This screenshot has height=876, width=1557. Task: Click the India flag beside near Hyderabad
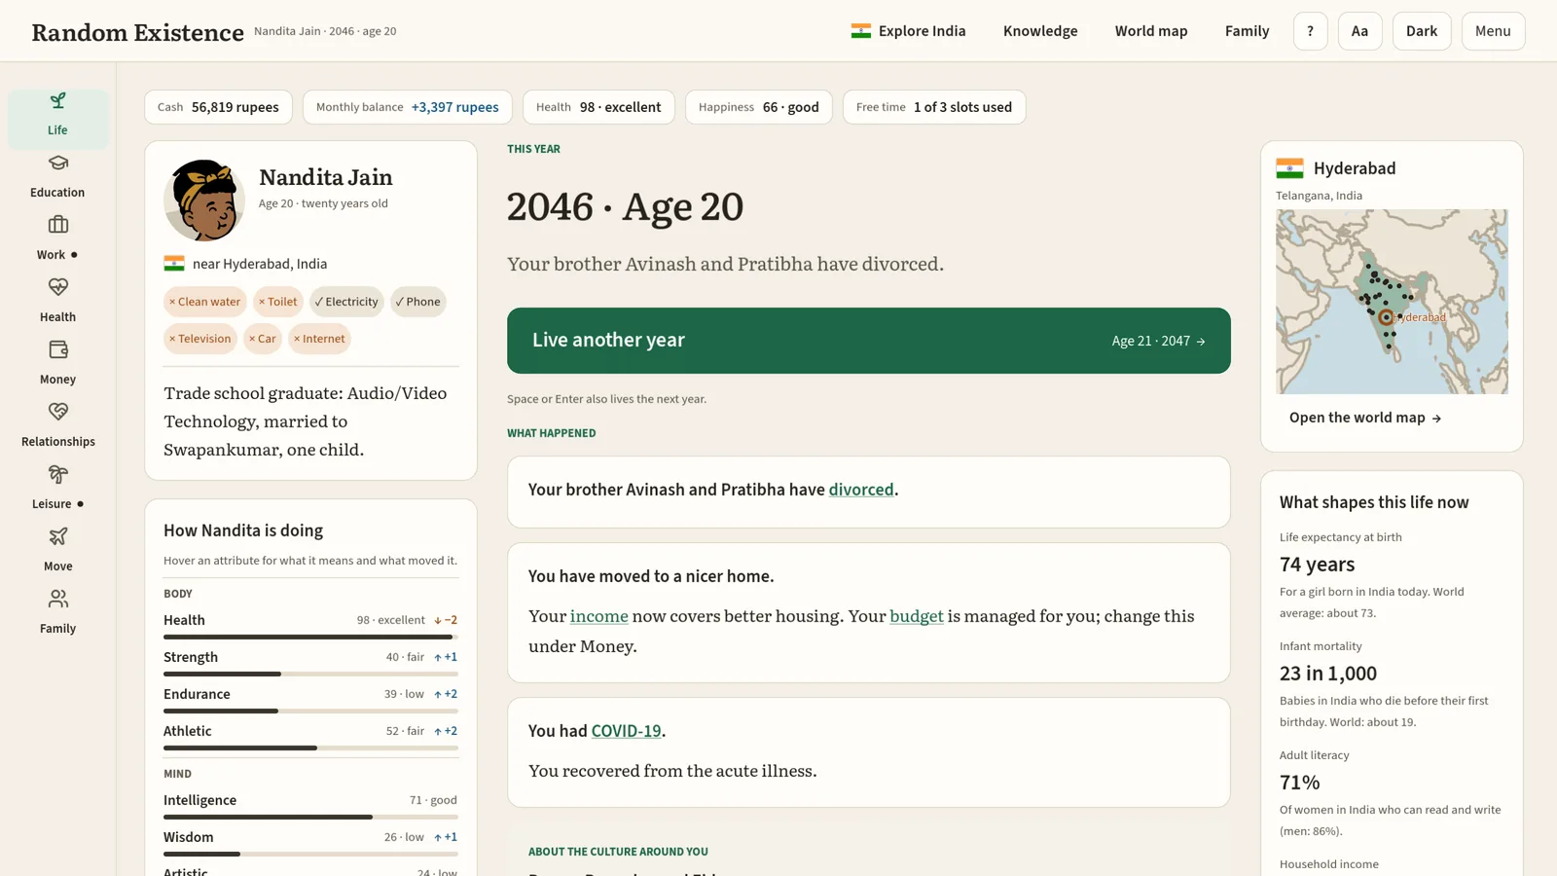click(x=174, y=264)
